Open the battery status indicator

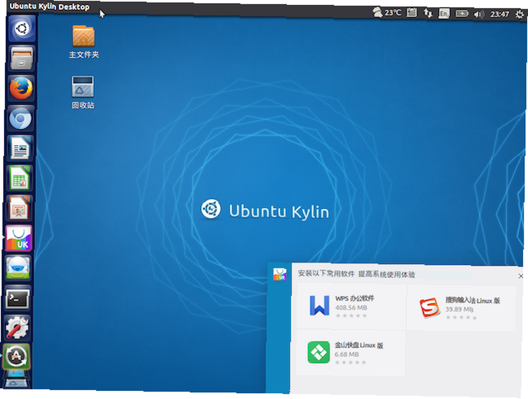(461, 14)
